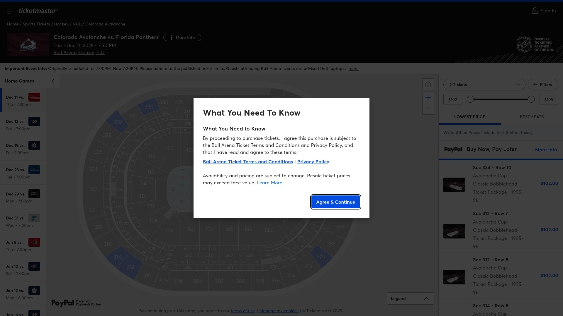Click Agree & Continue button

[335, 202]
